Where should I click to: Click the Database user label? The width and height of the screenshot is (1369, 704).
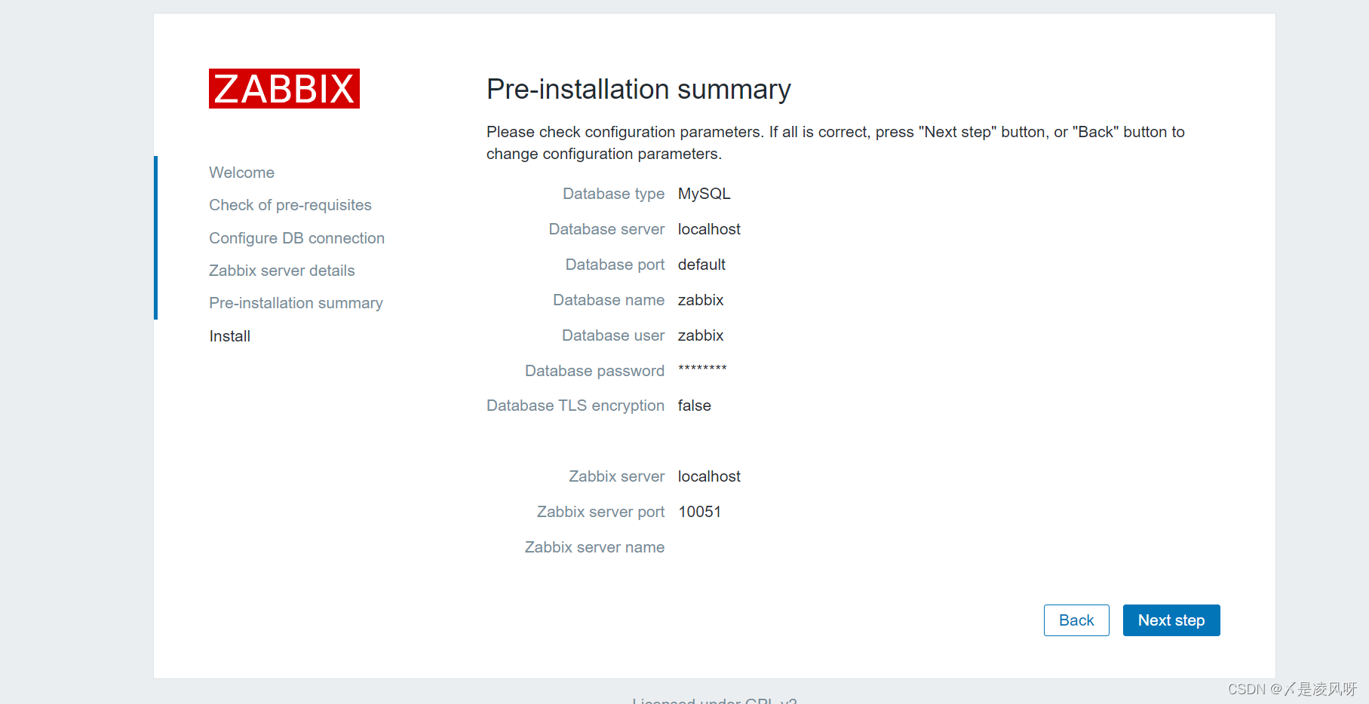pyautogui.click(x=613, y=335)
